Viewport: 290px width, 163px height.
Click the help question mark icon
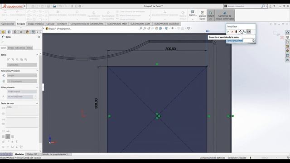click(x=274, y=6)
